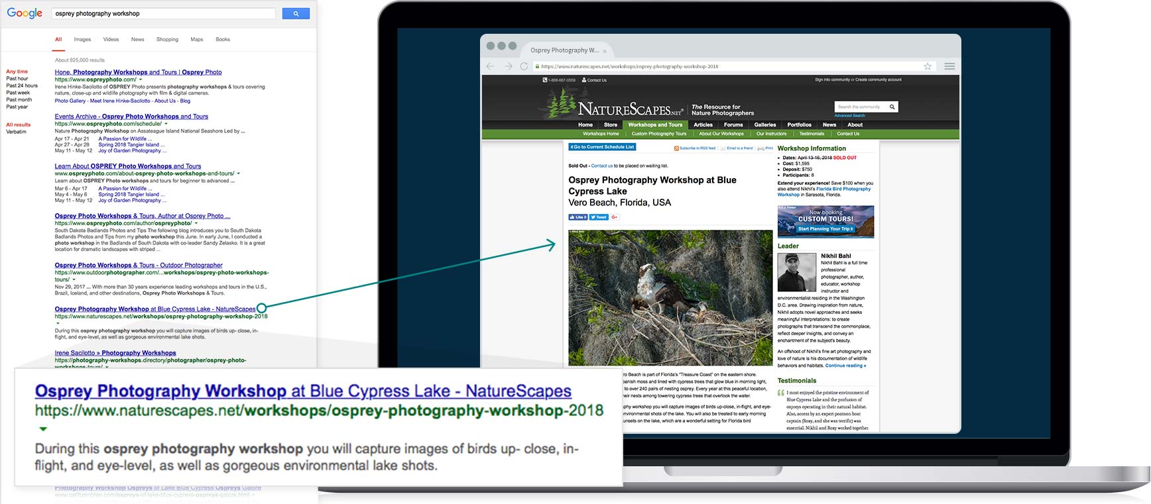Image resolution: width=1151 pixels, height=504 pixels.
Task: Switch to the Images search tab
Action: pyautogui.click(x=82, y=40)
